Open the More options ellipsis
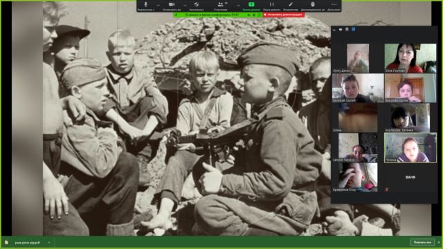Viewport: 443px width, 249px height. [x=334, y=5]
